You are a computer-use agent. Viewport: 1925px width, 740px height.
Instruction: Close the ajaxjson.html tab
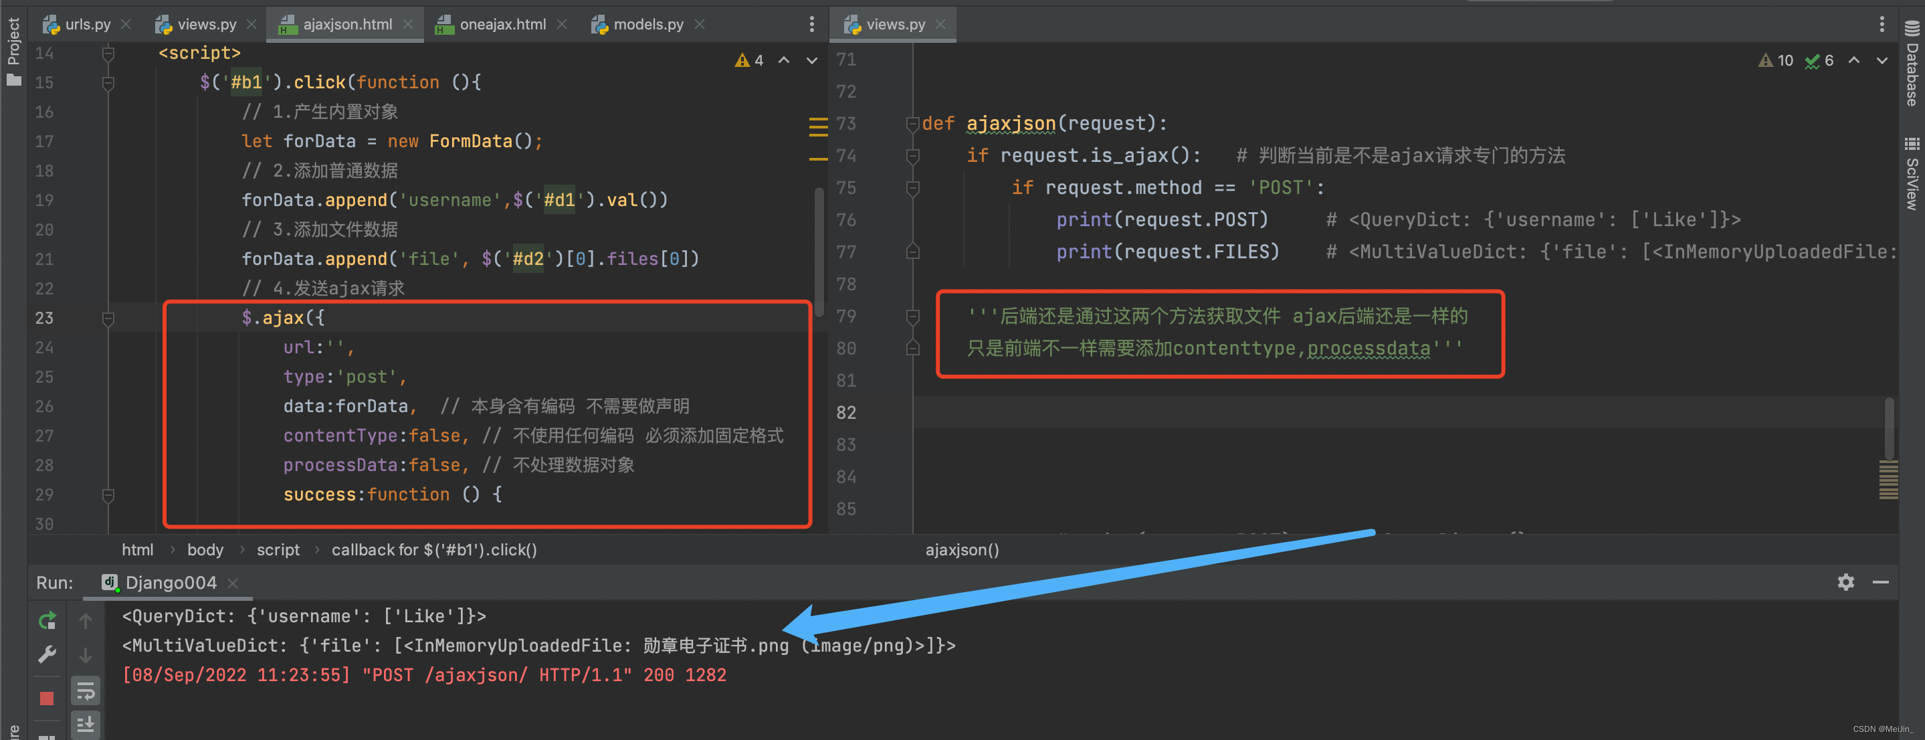coord(408,24)
